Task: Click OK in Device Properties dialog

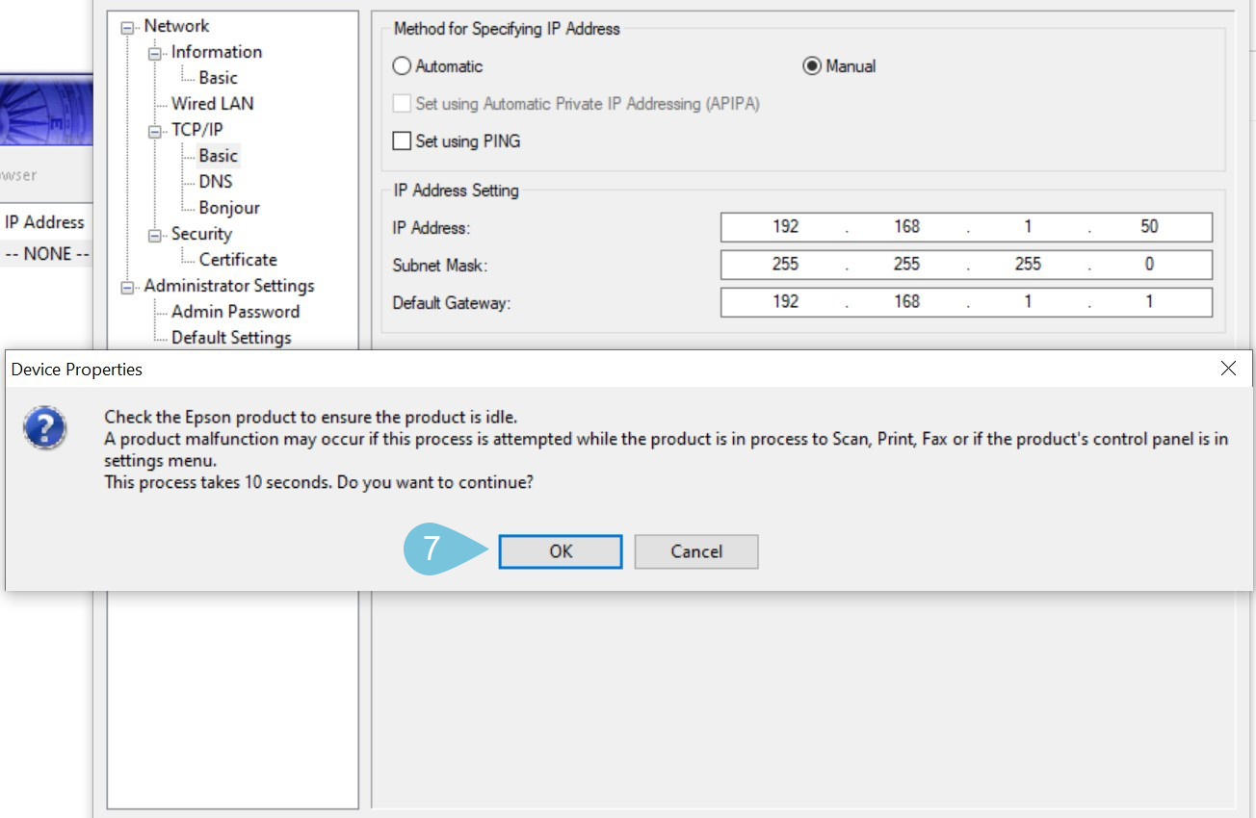Action: [560, 551]
